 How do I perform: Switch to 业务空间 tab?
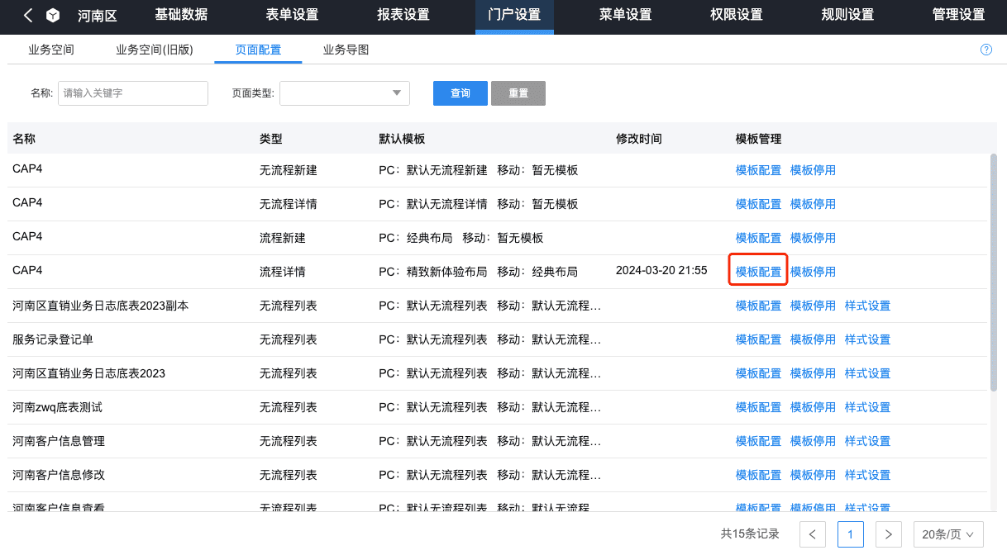(51, 50)
